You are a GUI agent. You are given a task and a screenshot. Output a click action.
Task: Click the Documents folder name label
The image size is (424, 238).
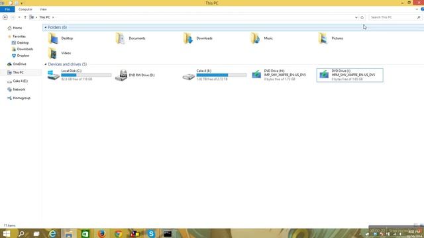[x=137, y=38]
